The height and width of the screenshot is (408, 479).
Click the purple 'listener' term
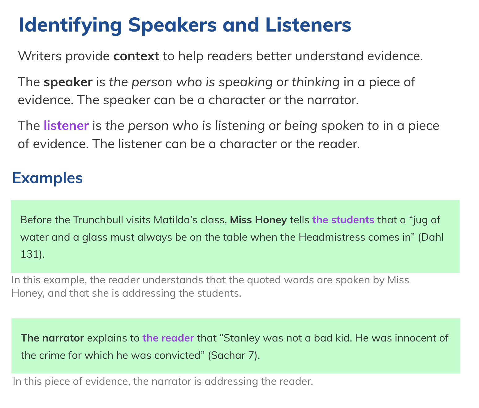(66, 126)
